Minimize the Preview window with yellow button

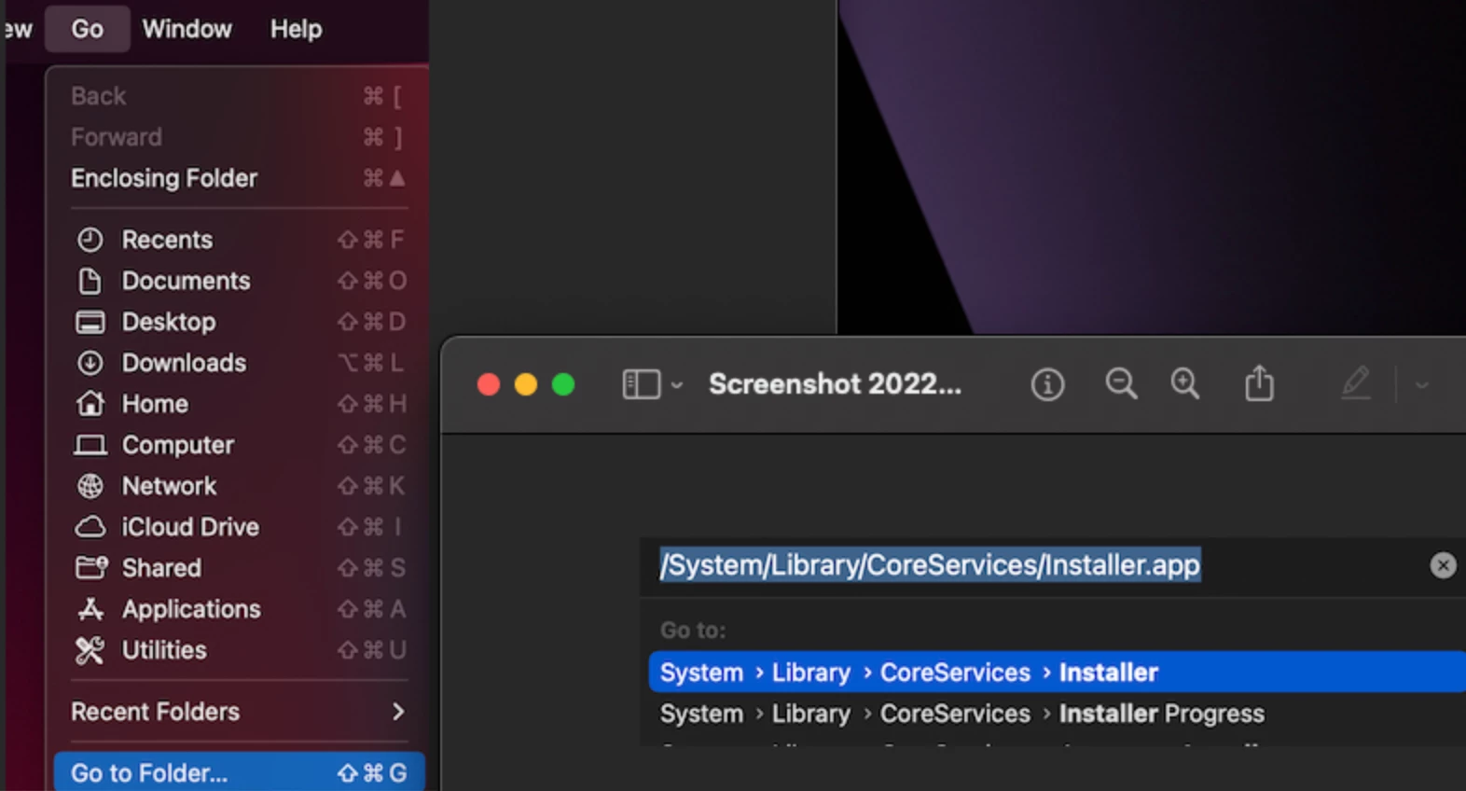tap(526, 384)
